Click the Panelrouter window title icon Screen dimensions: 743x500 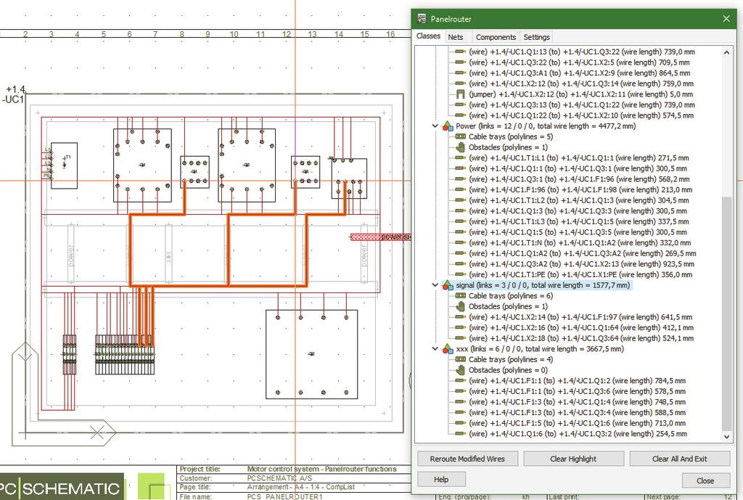pyautogui.click(x=422, y=19)
